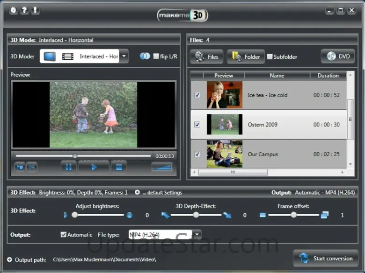Expand the File type dropdown
365x273 pixels.
(197, 235)
